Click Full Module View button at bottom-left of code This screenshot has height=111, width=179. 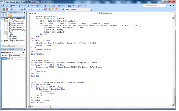click(30, 107)
